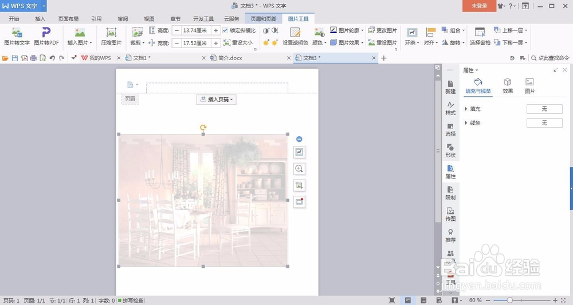Click the zoom magnifier icon beside image

(x=299, y=169)
